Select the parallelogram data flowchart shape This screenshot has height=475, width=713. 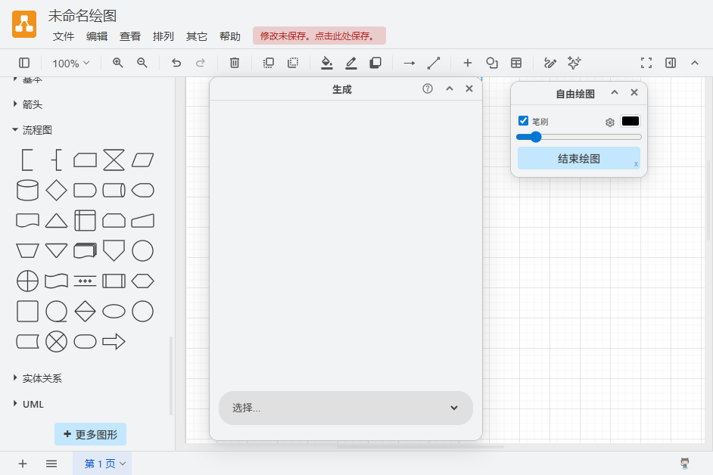143,160
